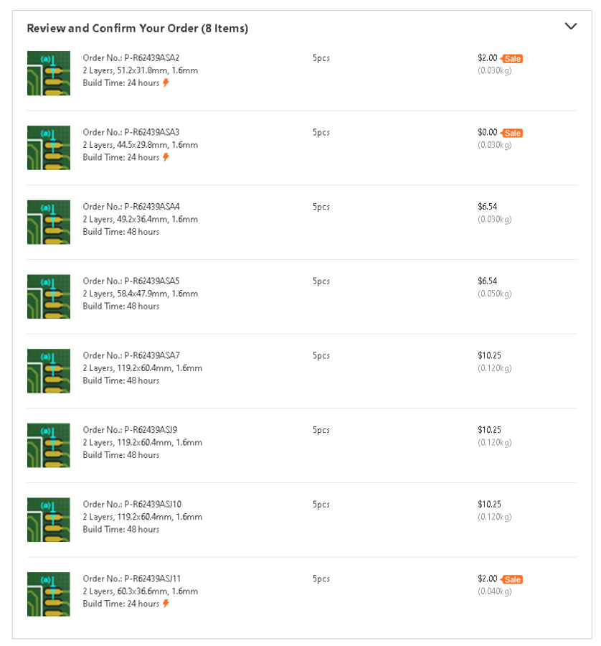Select PCB thumbnail for order P-R62439ASJ11
Image resolution: width=601 pixels, height=646 pixels.
coord(49,594)
